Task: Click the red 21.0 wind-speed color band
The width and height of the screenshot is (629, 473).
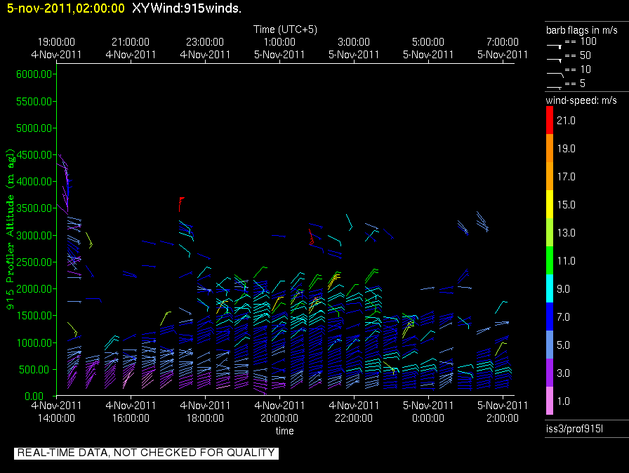Action: pos(550,120)
